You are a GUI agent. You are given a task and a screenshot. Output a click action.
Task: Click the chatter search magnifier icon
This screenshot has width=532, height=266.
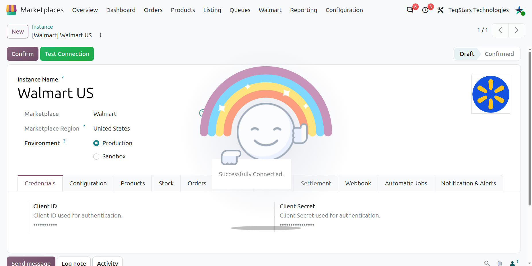487,263
